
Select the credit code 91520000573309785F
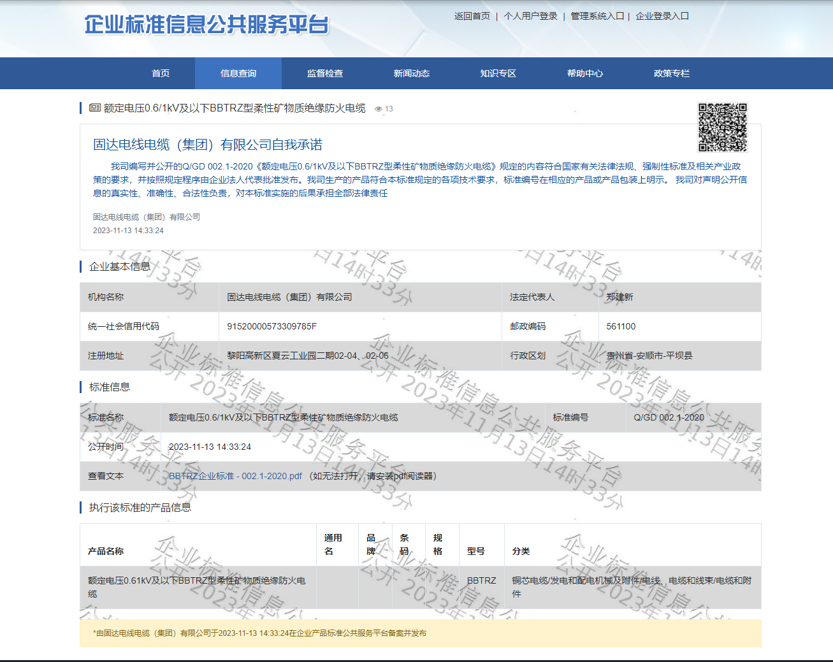pos(272,326)
